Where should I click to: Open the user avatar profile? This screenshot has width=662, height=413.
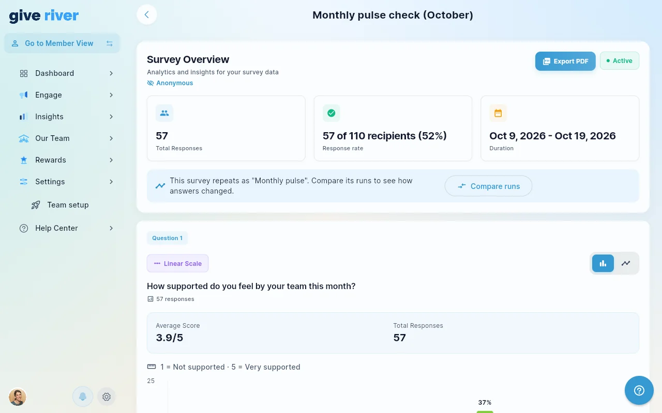pyautogui.click(x=18, y=396)
